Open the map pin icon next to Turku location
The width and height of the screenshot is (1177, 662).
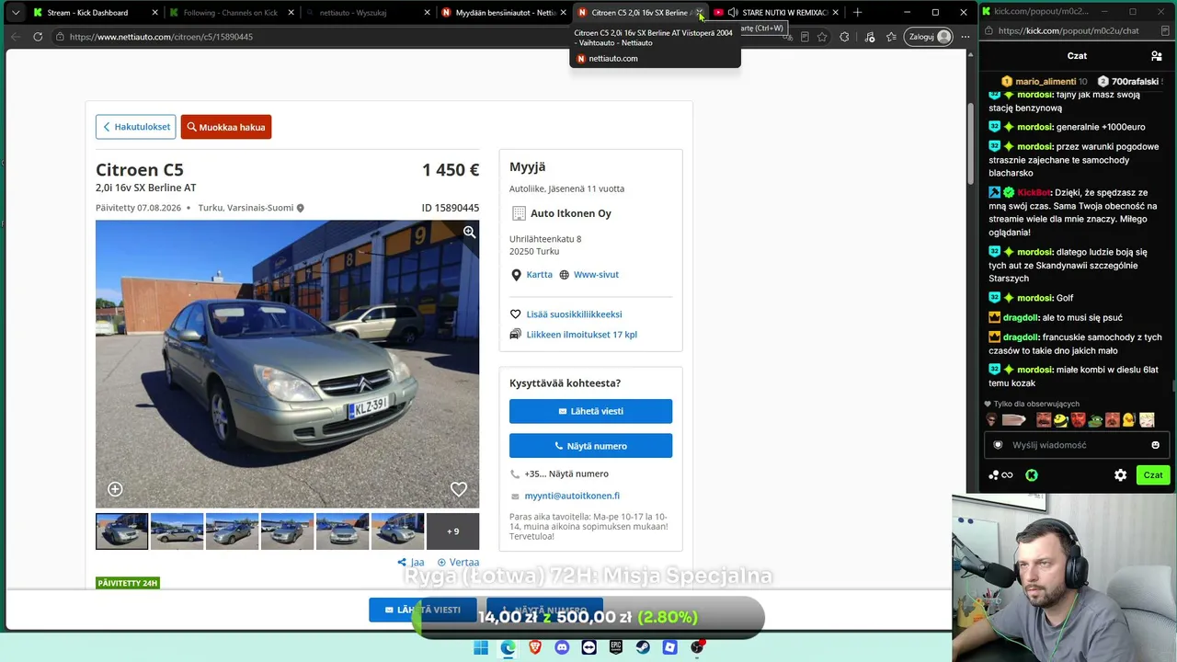300,208
